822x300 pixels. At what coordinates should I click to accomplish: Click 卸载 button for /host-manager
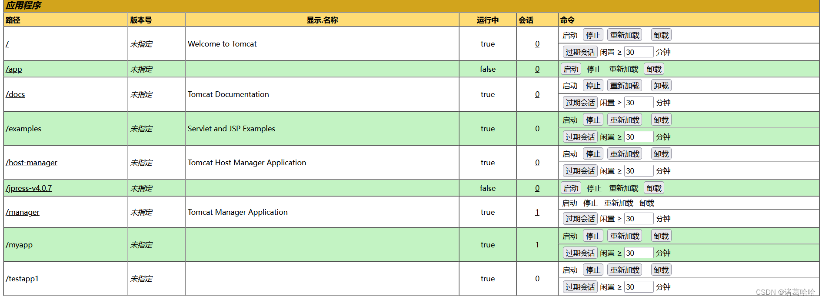[x=661, y=154]
